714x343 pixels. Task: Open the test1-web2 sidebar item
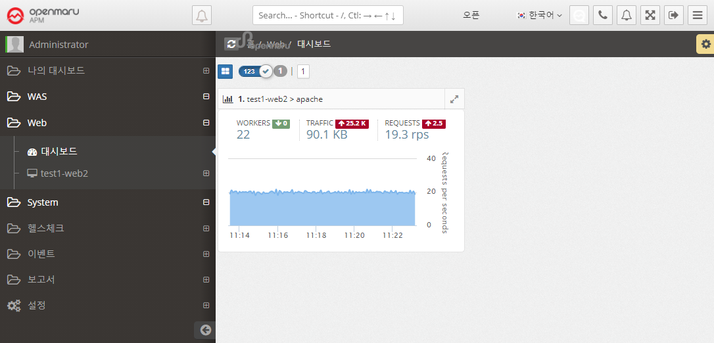click(64, 173)
